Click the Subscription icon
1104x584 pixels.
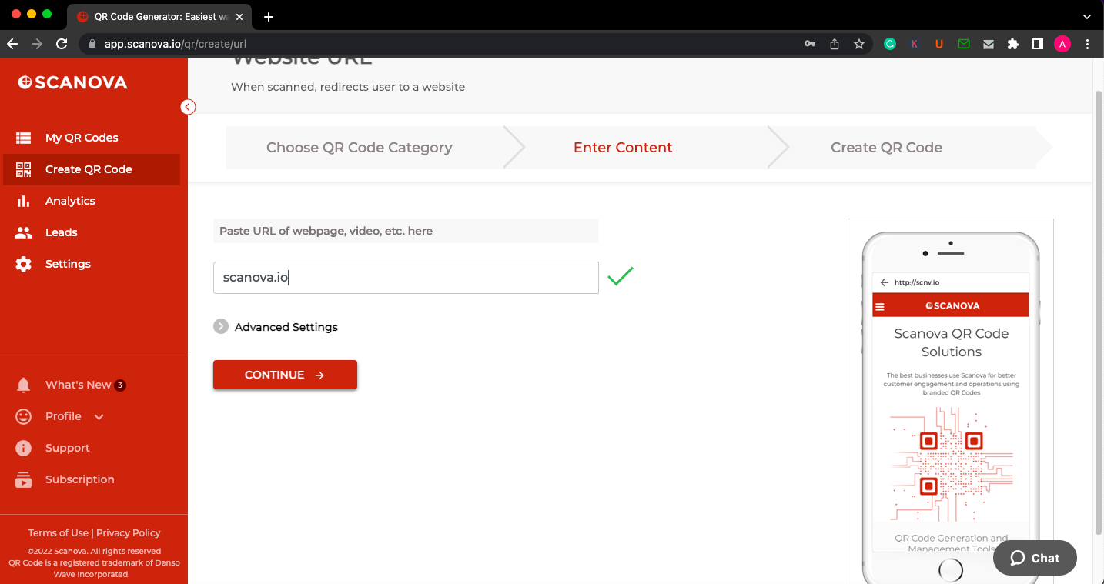tap(24, 479)
